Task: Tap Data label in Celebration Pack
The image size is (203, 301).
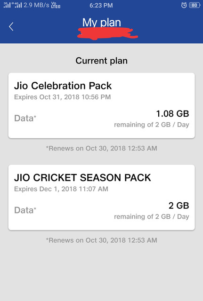Action: [25, 118]
